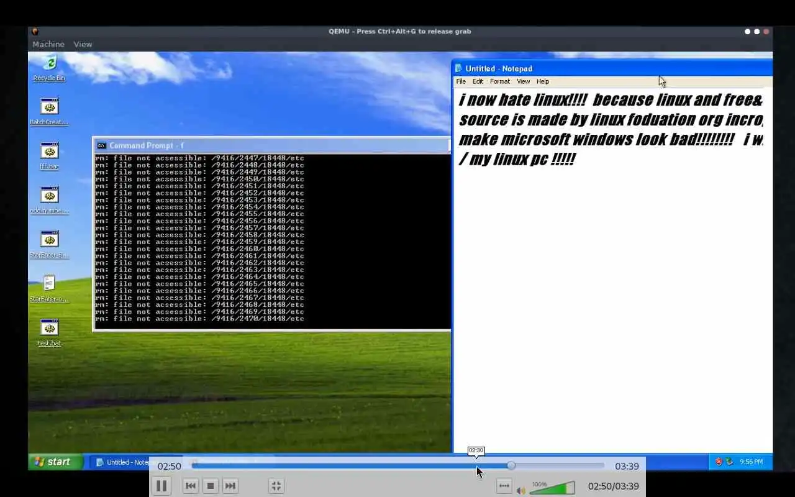Click the line '/9416/2470/18448/etc' in Command Prompt
Image resolution: width=795 pixels, height=497 pixels.
pos(257,319)
